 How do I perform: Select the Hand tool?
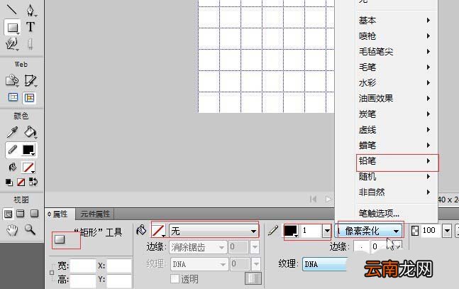click(12, 230)
